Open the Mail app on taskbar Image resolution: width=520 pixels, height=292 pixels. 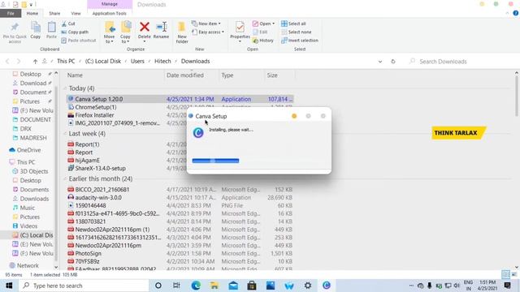click(x=233, y=286)
